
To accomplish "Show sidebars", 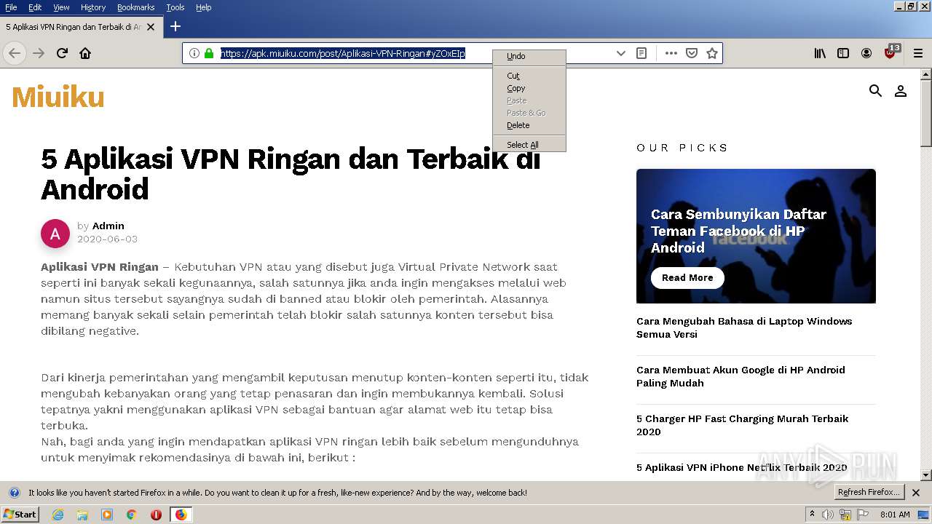I will (843, 53).
